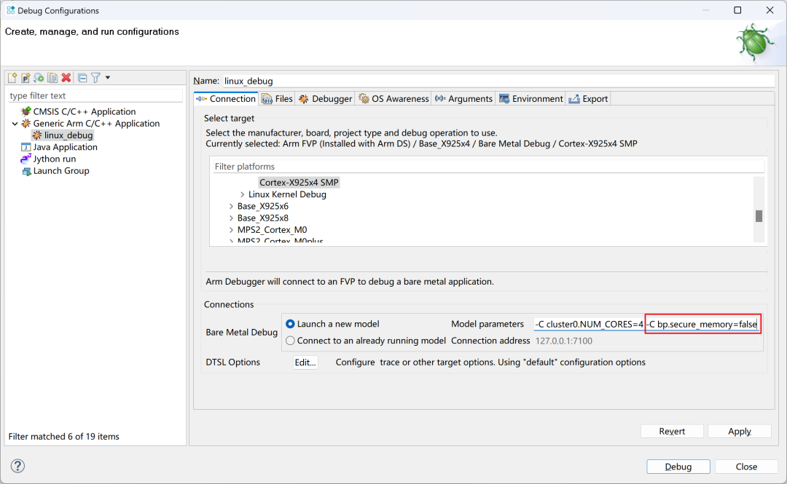Expand the Base_X925x6 platform entry
Image resolution: width=787 pixels, height=484 pixels.
231,206
